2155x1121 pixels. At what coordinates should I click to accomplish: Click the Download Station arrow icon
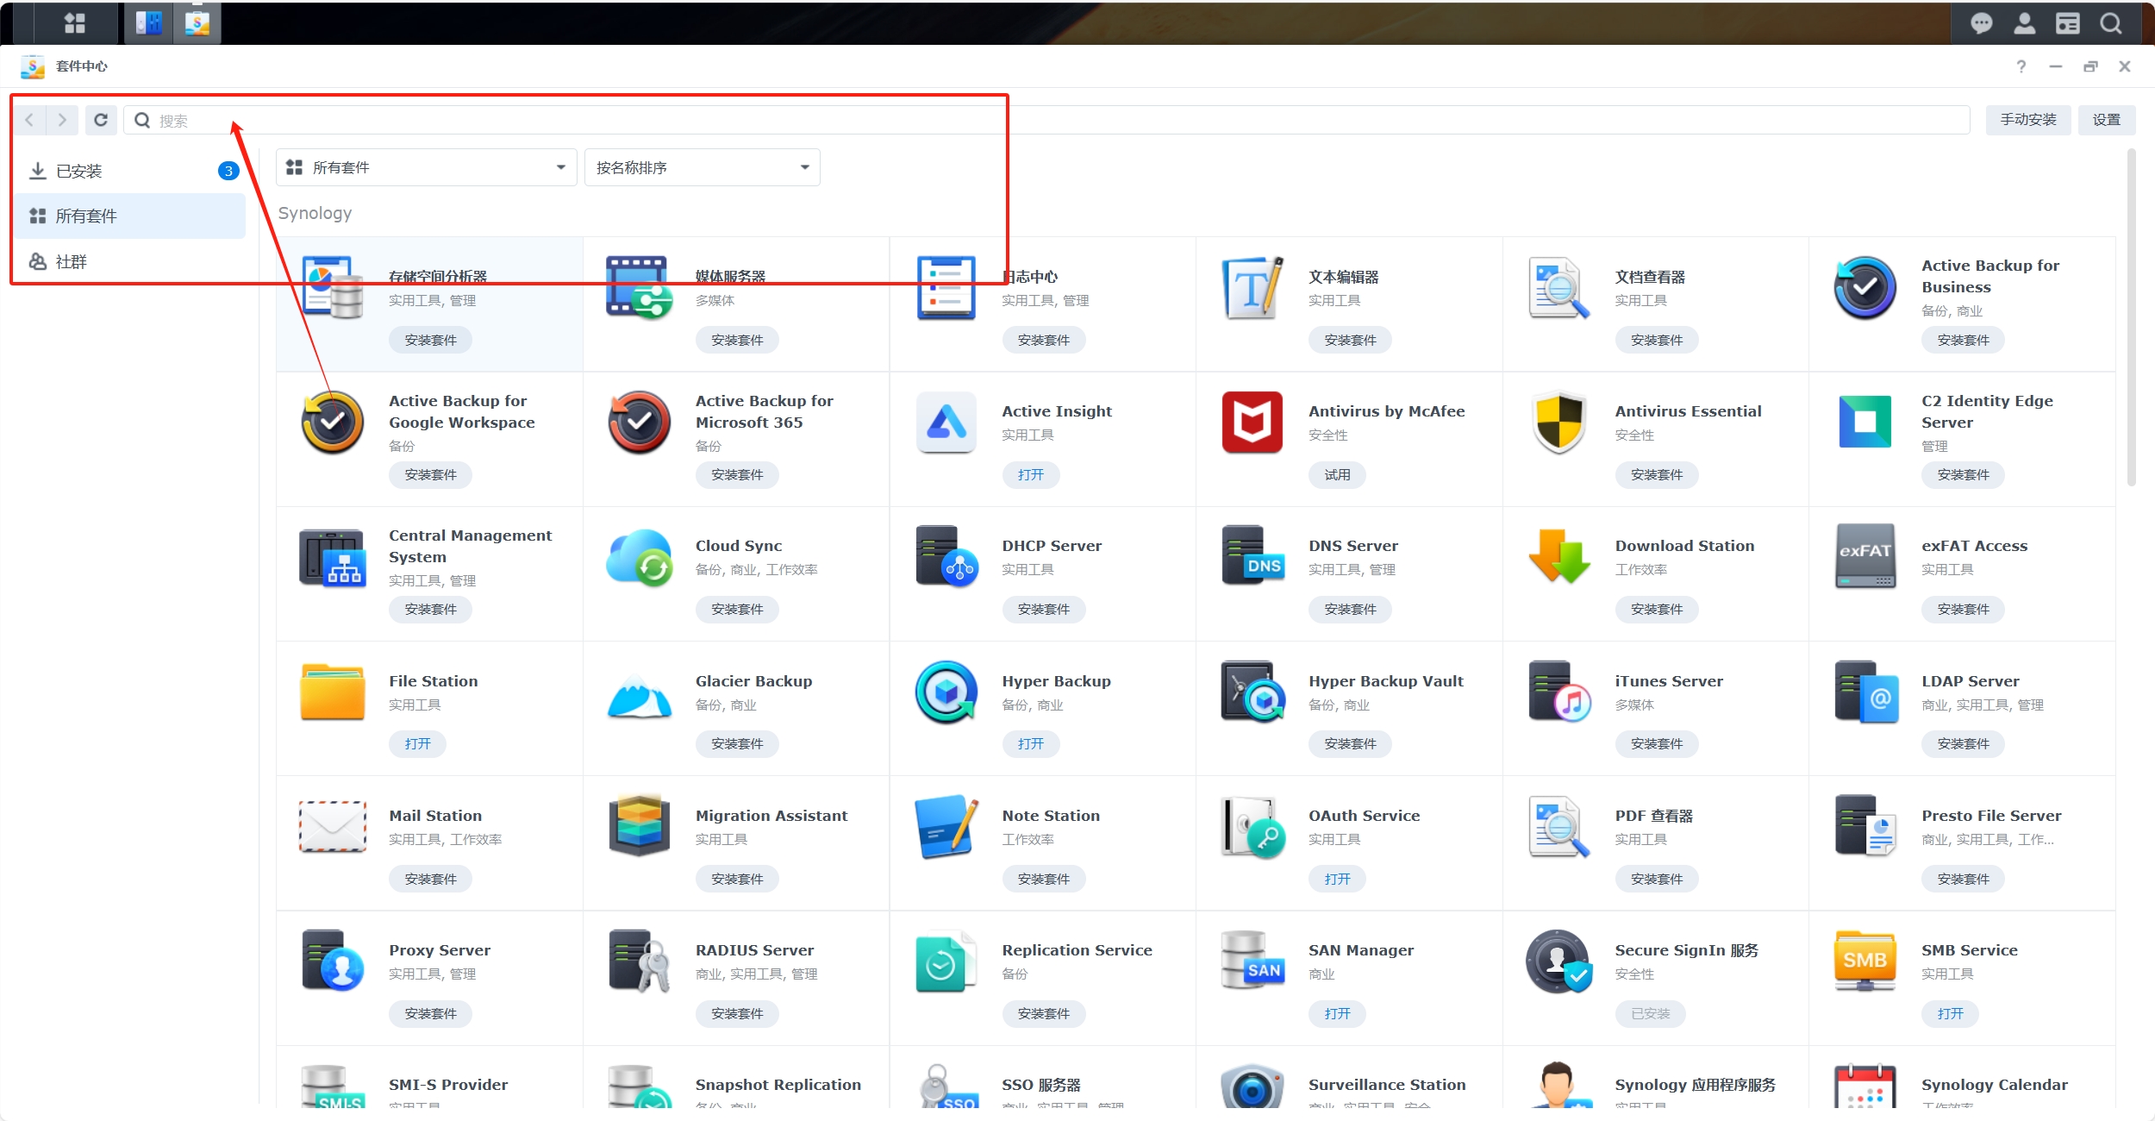pyautogui.click(x=1558, y=557)
